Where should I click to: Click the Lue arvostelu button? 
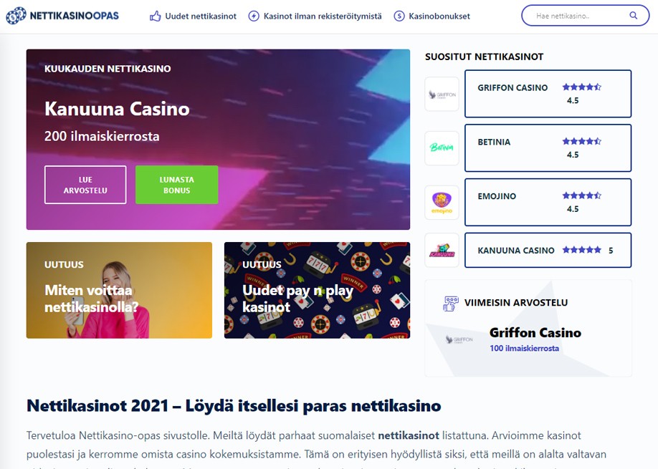(x=85, y=185)
